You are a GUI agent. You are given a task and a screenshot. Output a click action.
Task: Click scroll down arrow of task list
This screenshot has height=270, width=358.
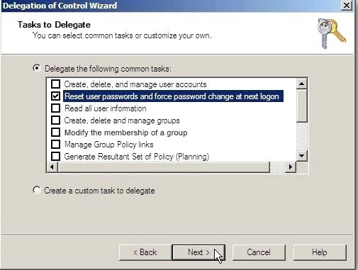[302, 156]
